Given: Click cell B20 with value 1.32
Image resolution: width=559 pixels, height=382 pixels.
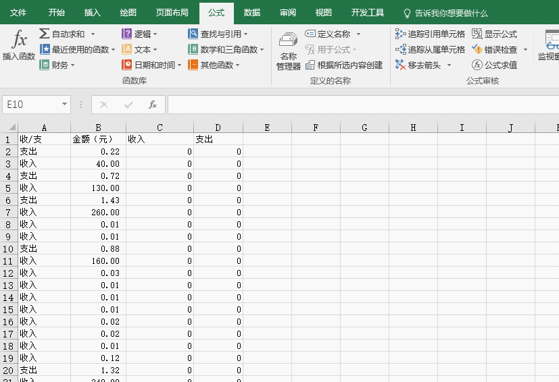Looking at the screenshot, I should (99, 371).
